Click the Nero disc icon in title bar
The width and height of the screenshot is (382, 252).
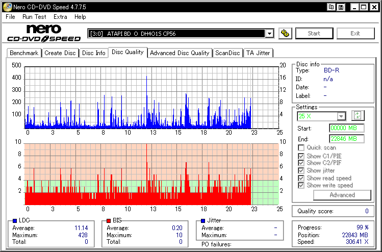tap(7, 7)
